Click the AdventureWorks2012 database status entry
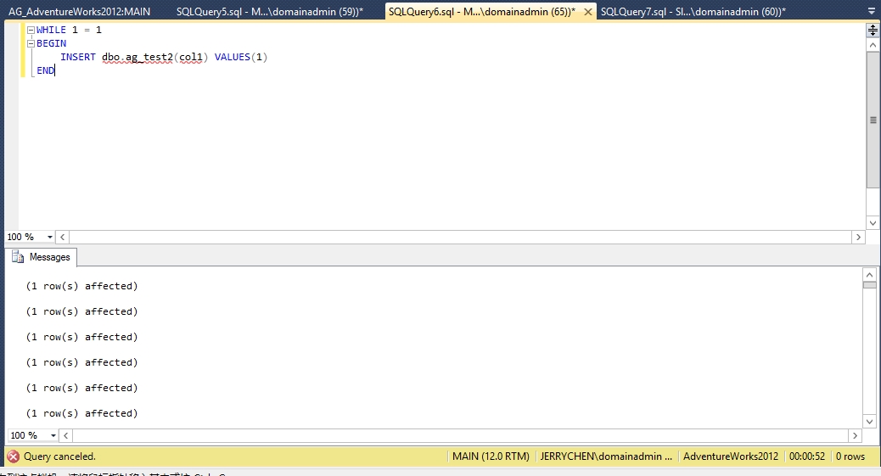 [x=731, y=456]
